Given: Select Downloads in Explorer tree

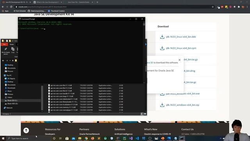Looking at the screenshot, I should coord(10,88).
